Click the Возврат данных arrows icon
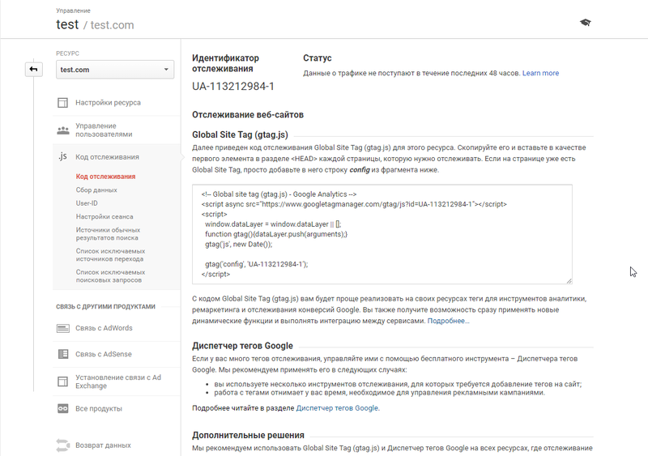The height and width of the screenshot is (456, 648). [63, 445]
